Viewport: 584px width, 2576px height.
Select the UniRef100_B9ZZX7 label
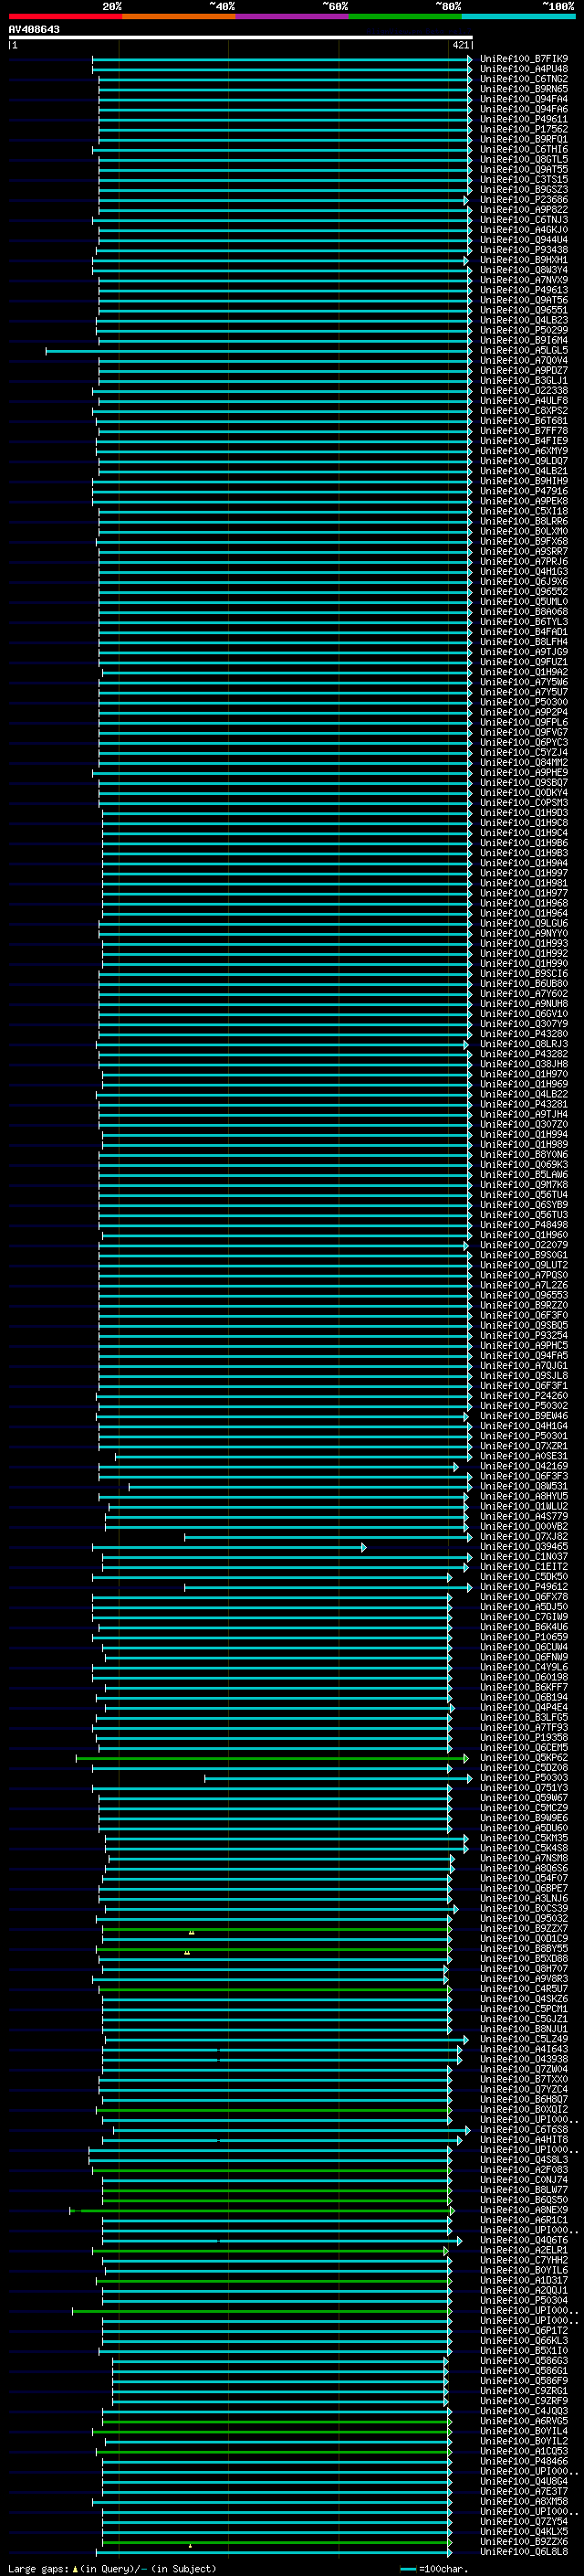[524, 1929]
